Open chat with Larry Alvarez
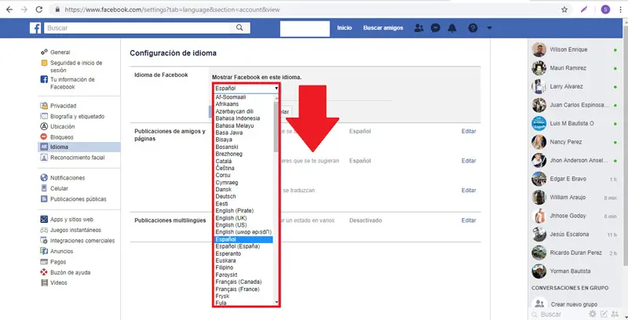The height and width of the screenshot is (320, 628). coord(575,86)
